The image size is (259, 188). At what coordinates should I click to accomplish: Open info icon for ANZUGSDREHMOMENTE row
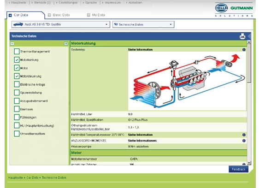point(244,141)
